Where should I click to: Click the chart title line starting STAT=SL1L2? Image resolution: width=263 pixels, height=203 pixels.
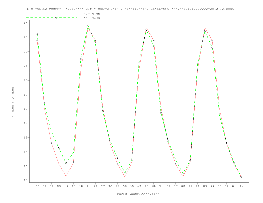[x=130, y=9]
